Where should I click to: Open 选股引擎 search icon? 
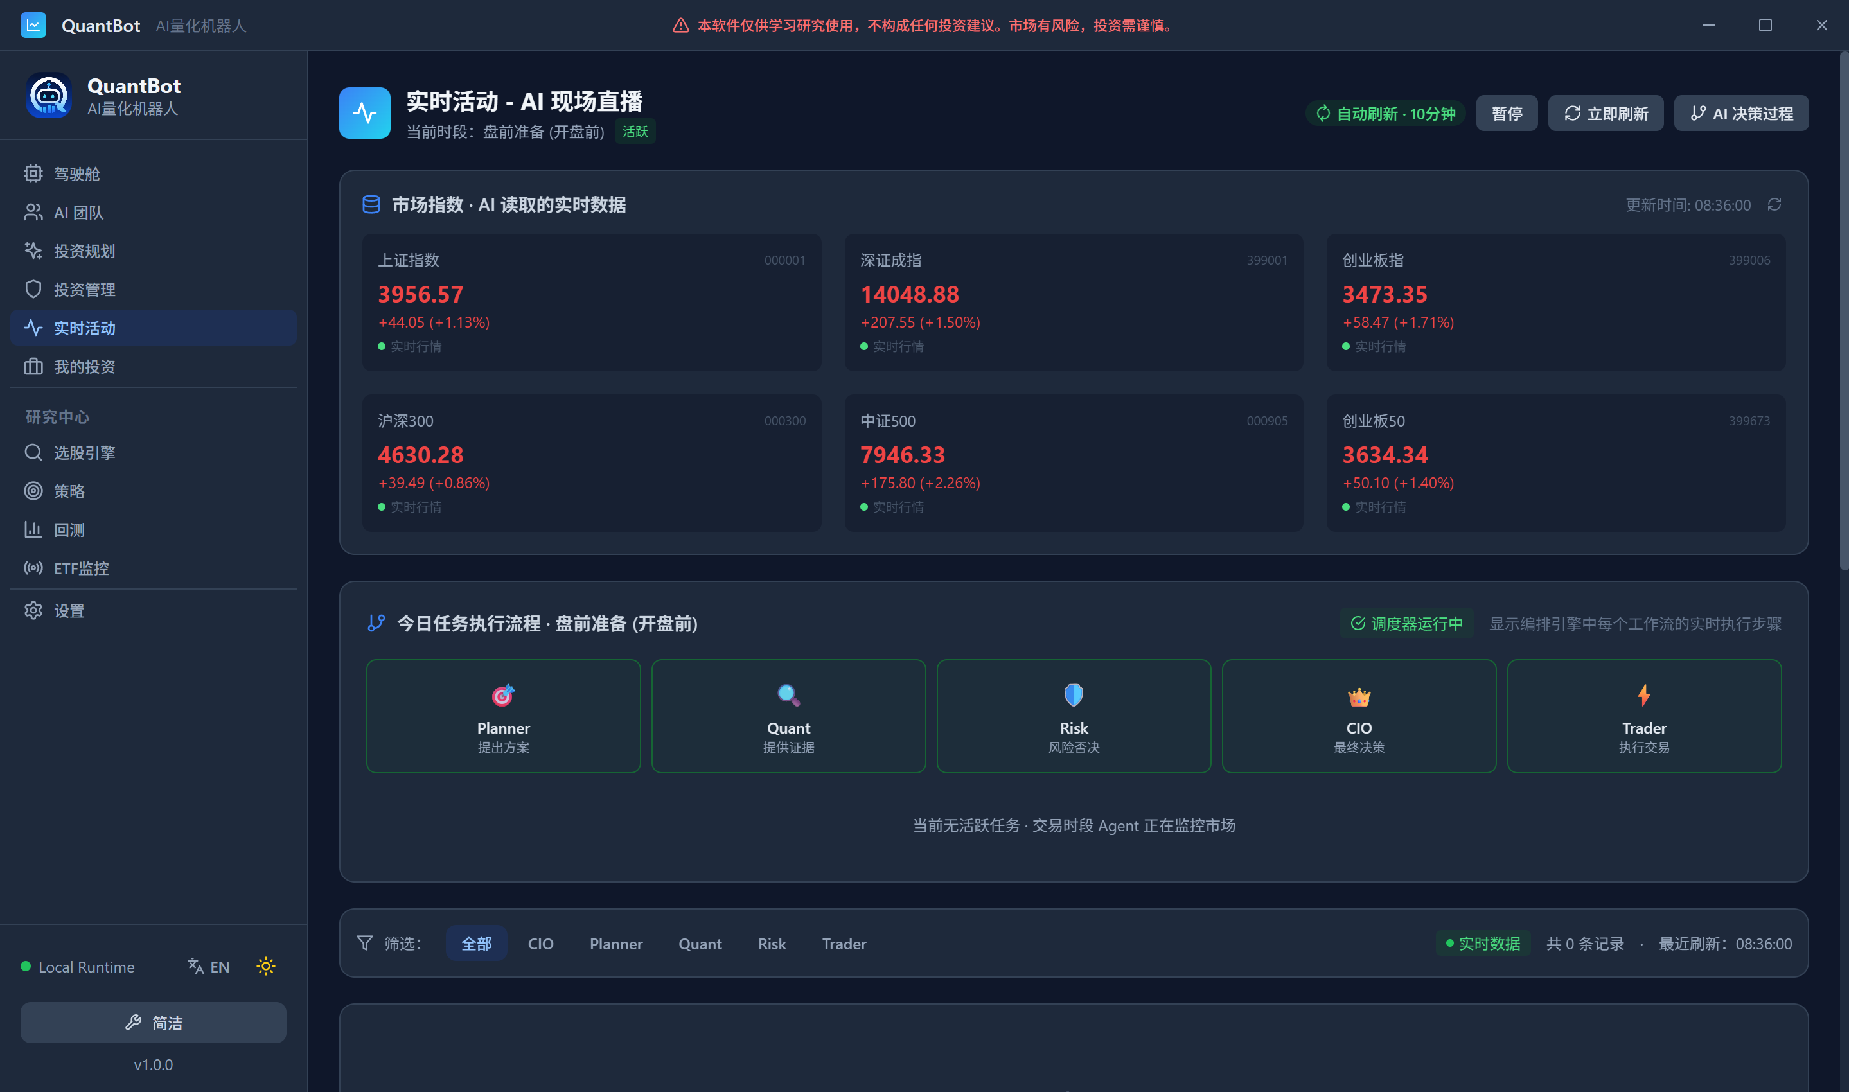pos(33,453)
